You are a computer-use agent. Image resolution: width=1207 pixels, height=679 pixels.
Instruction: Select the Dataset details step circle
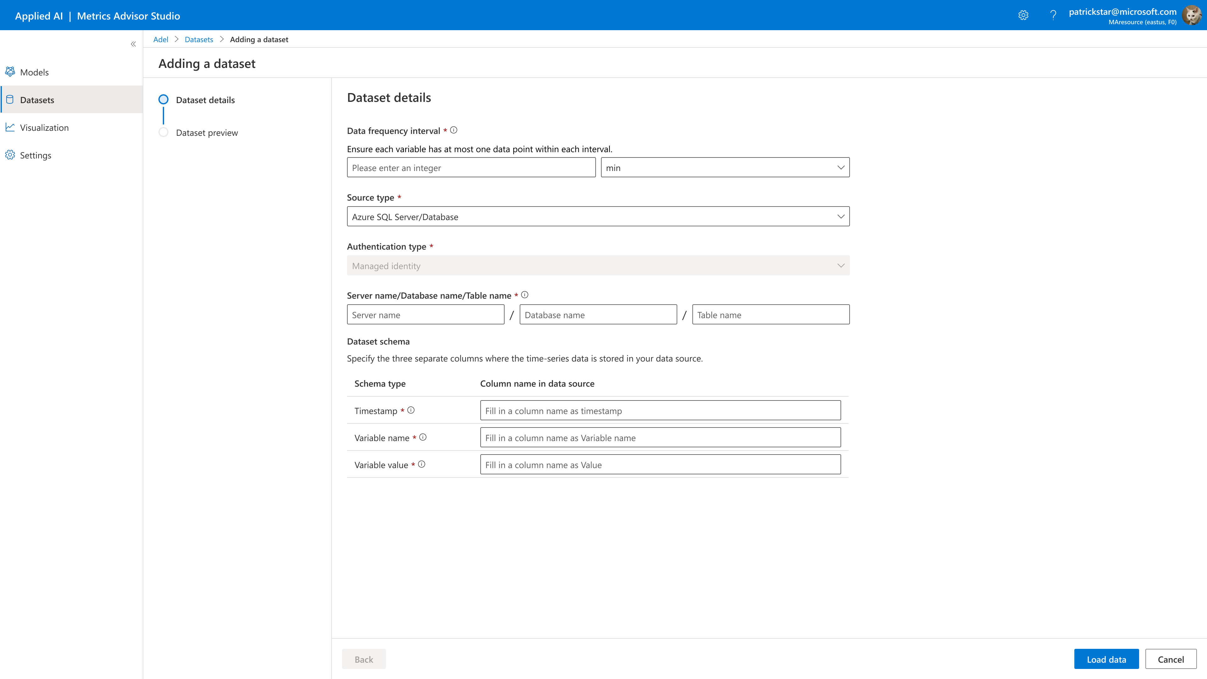click(163, 99)
